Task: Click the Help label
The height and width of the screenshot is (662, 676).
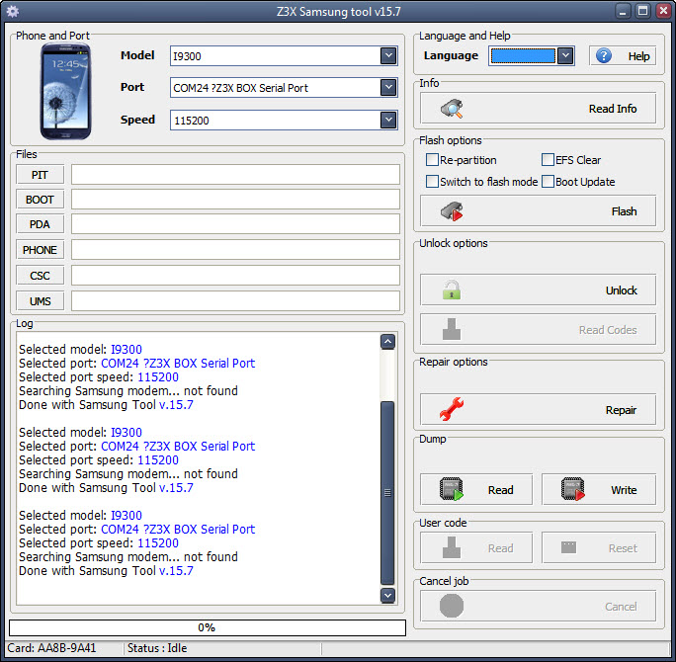Action: click(x=638, y=56)
